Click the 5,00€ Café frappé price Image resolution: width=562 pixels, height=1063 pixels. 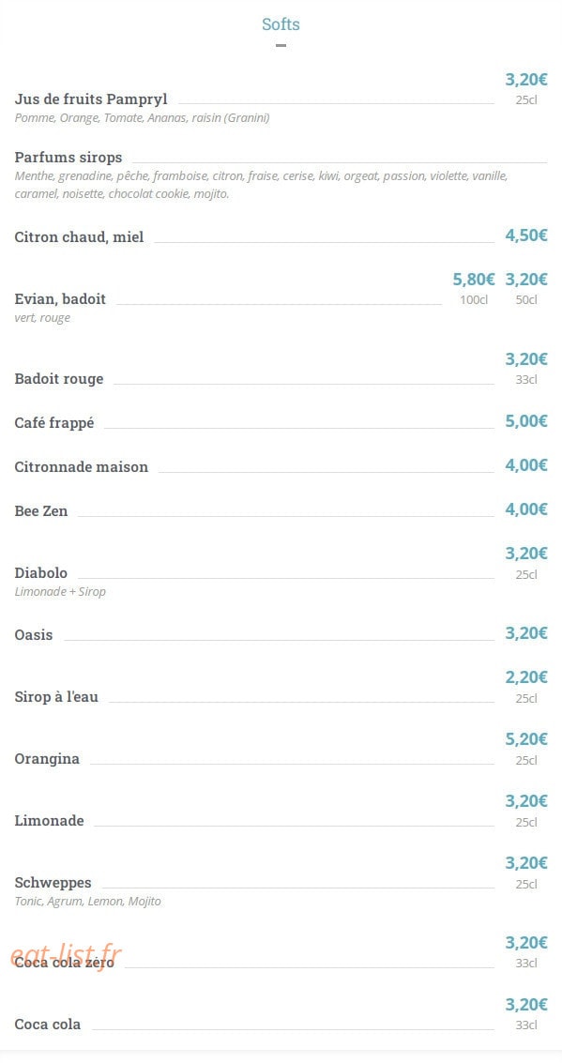click(526, 421)
